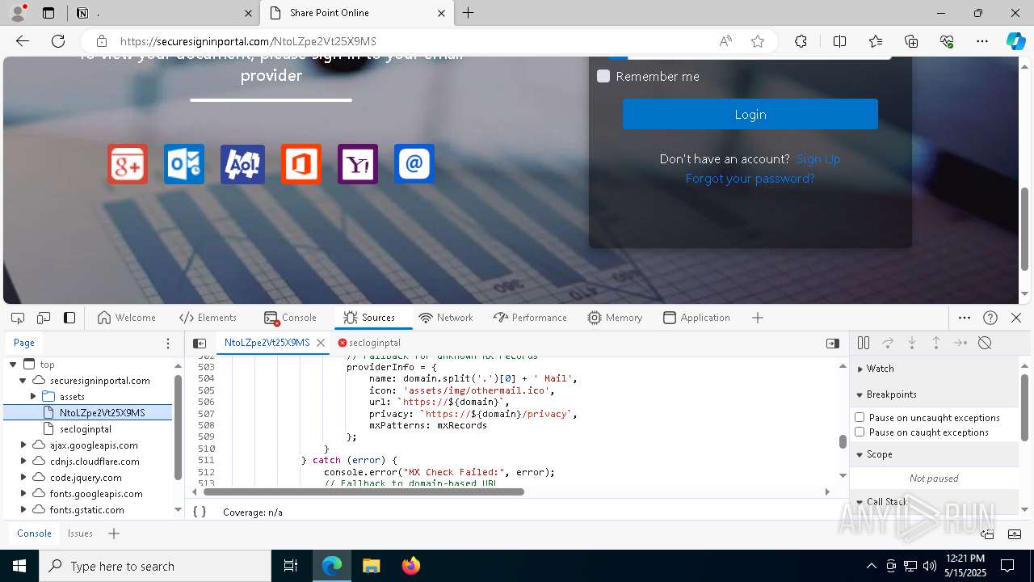Open File Explorer from taskbar

pyautogui.click(x=372, y=566)
